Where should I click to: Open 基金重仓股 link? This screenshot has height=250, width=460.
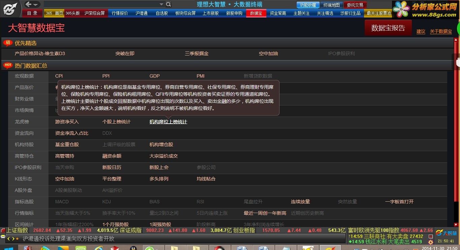67,144
